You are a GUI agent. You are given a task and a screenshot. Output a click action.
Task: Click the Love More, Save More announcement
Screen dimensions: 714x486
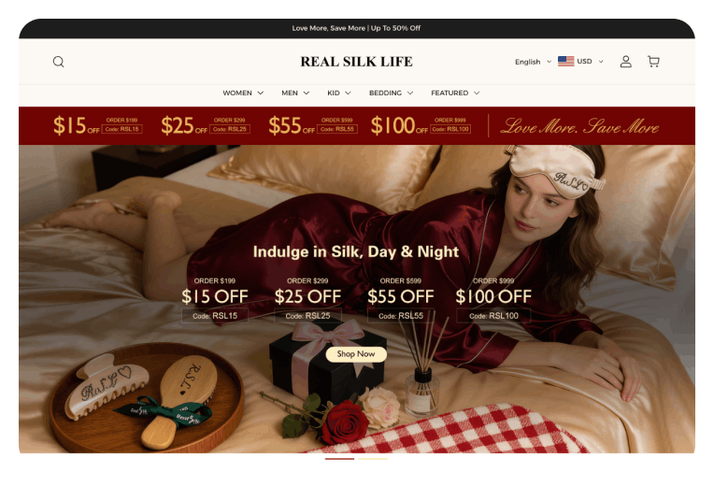coord(356,28)
